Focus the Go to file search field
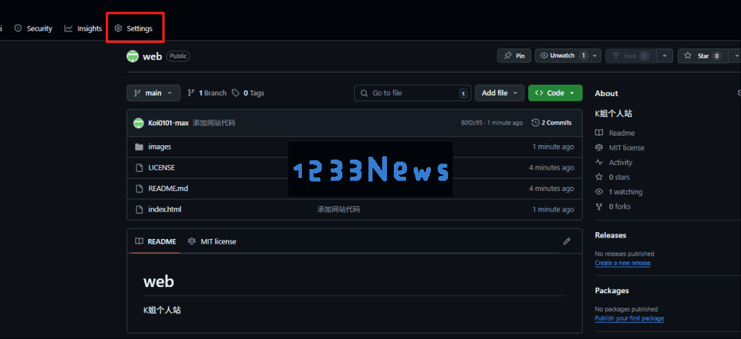This screenshot has height=339, width=741. point(414,93)
